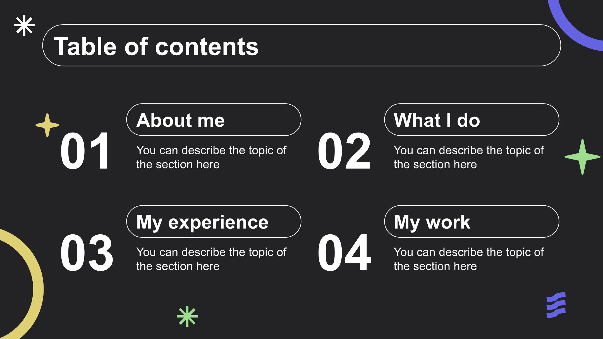Select the number 03
Screen dimensions: 603x339
87,253
